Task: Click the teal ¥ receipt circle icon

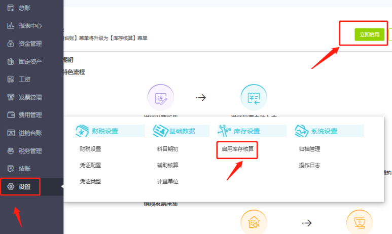Action: 254,97
